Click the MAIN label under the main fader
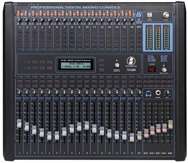 (x=170, y=153)
